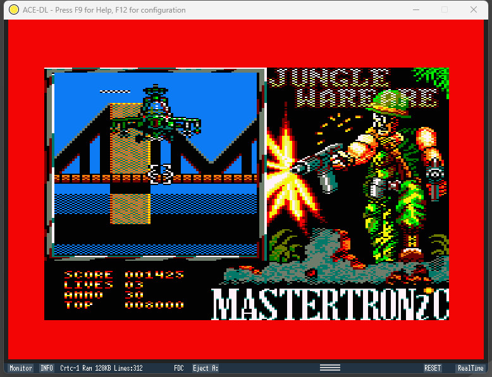Open the Monitor button in status bar
This screenshot has height=377, width=492.
click(x=21, y=368)
